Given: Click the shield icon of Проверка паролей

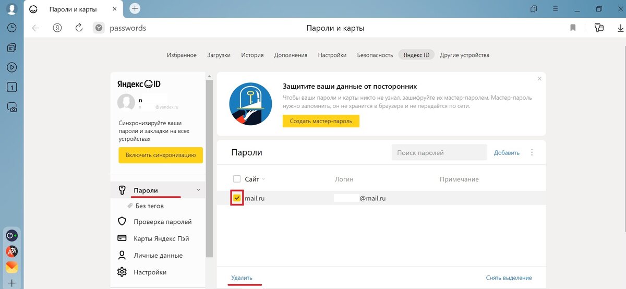Looking at the screenshot, I should pyautogui.click(x=122, y=222).
